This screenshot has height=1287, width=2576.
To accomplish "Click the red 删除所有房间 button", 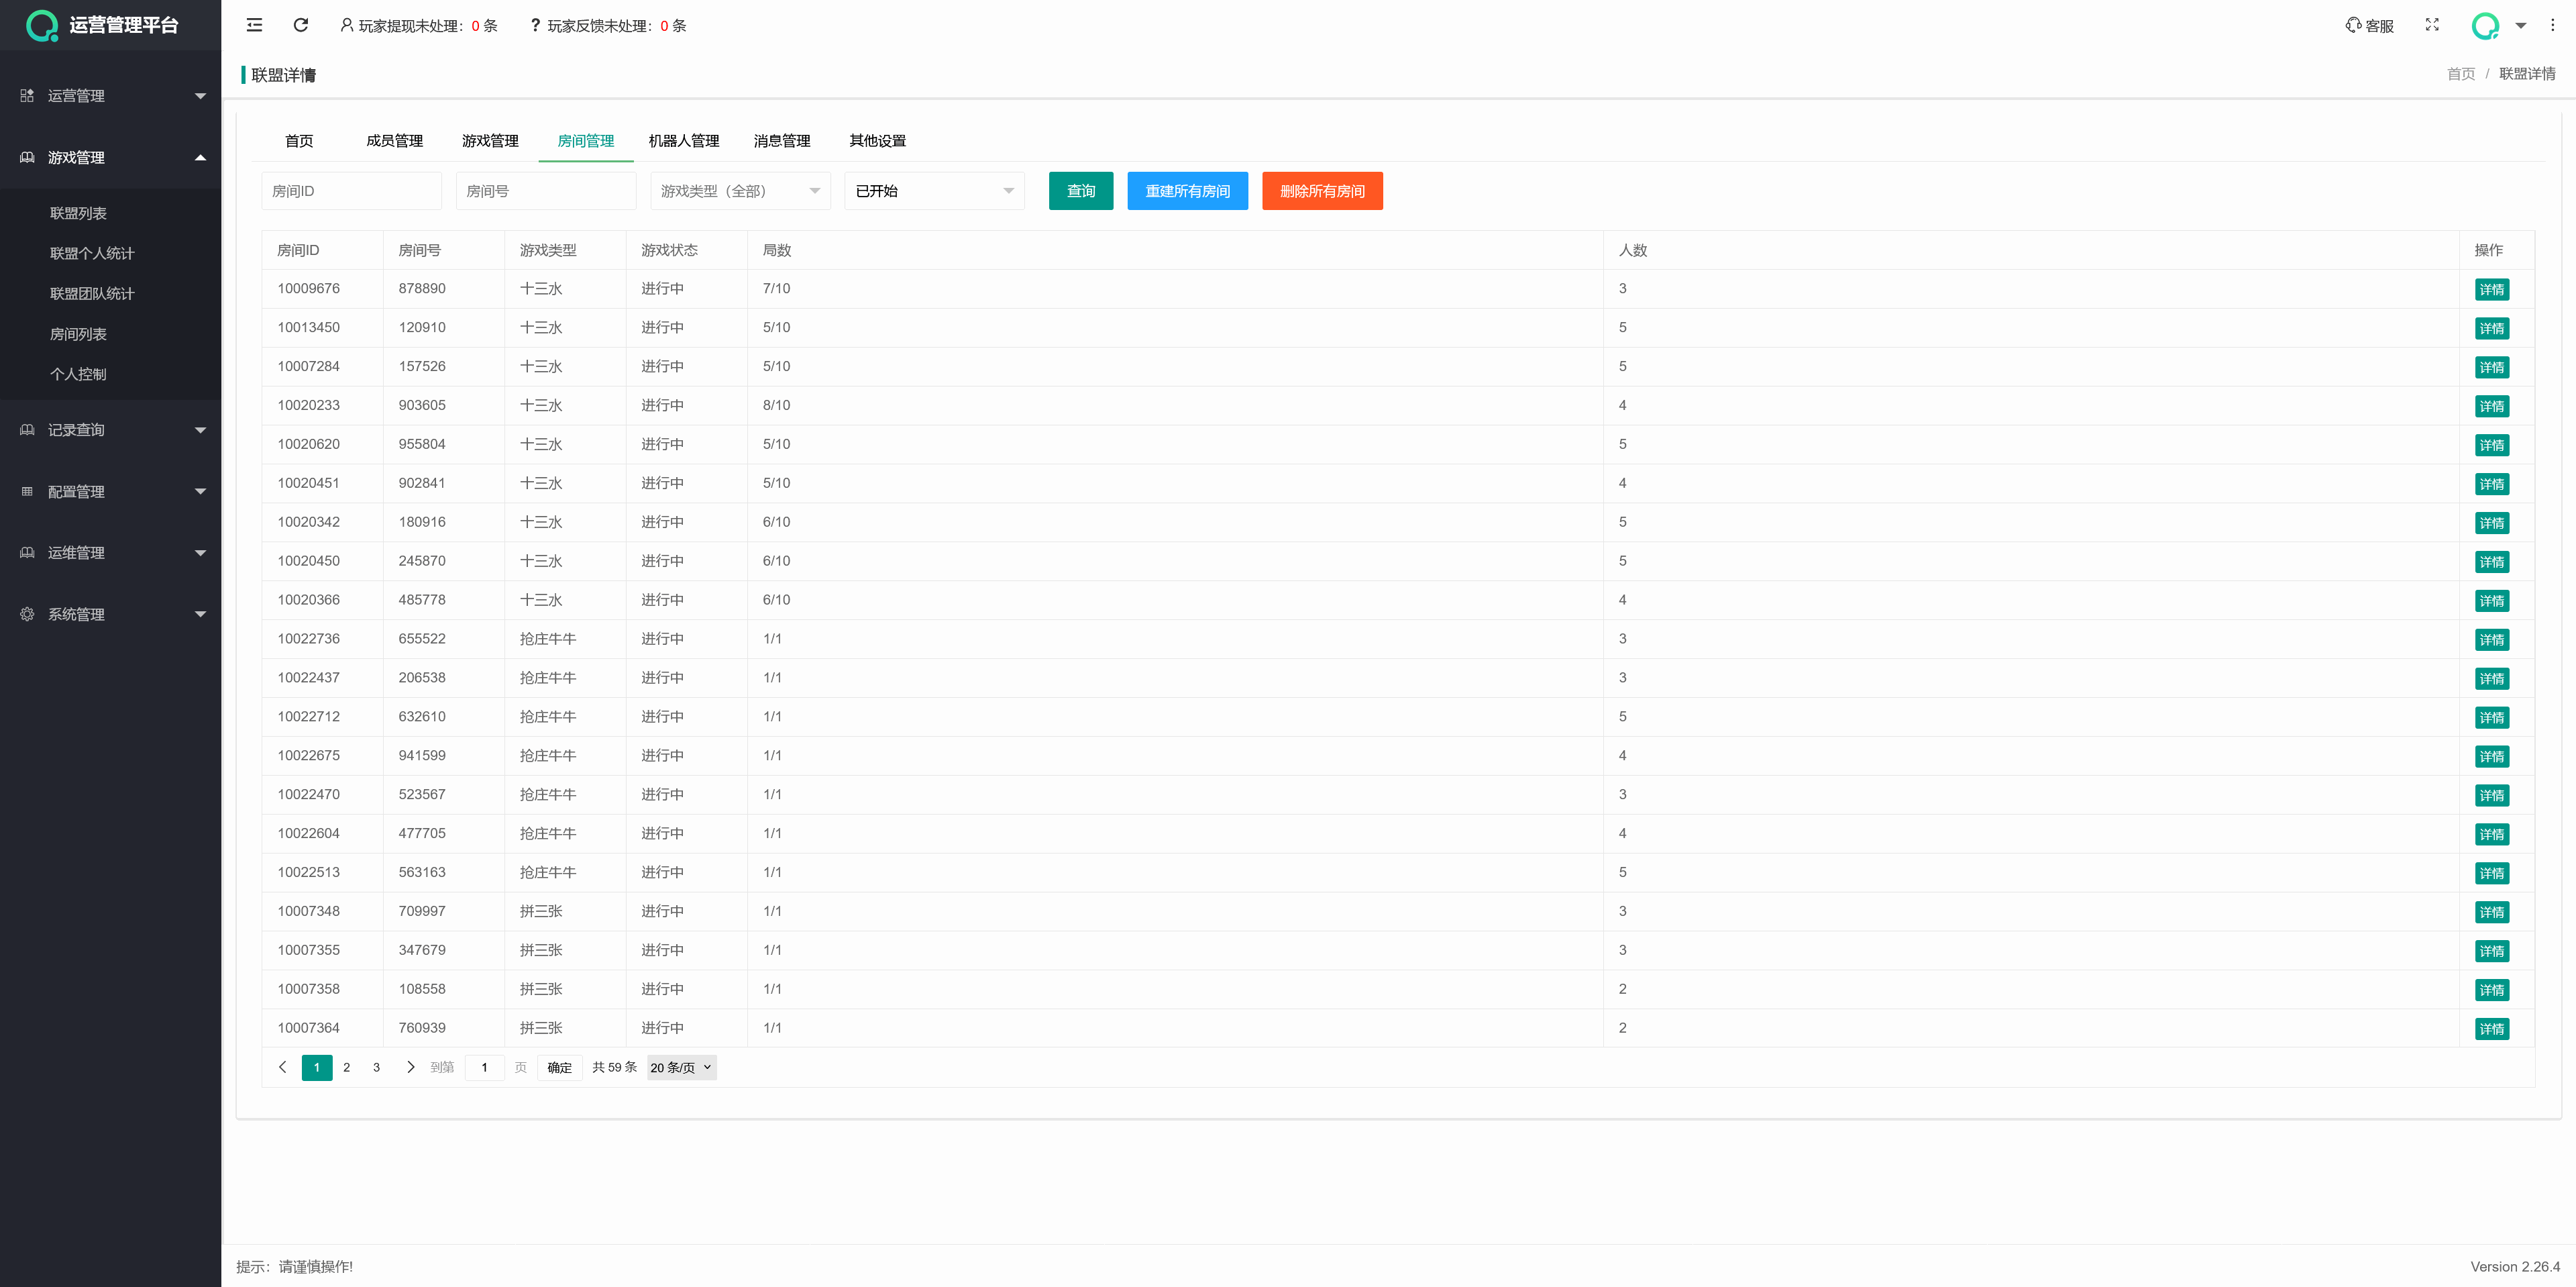I will click(x=1322, y=191).
